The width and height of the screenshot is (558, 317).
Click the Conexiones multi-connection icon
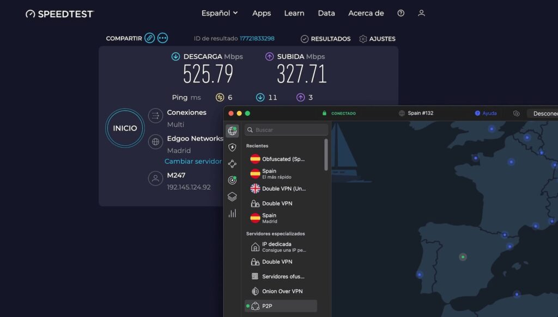tap(155, 116)
